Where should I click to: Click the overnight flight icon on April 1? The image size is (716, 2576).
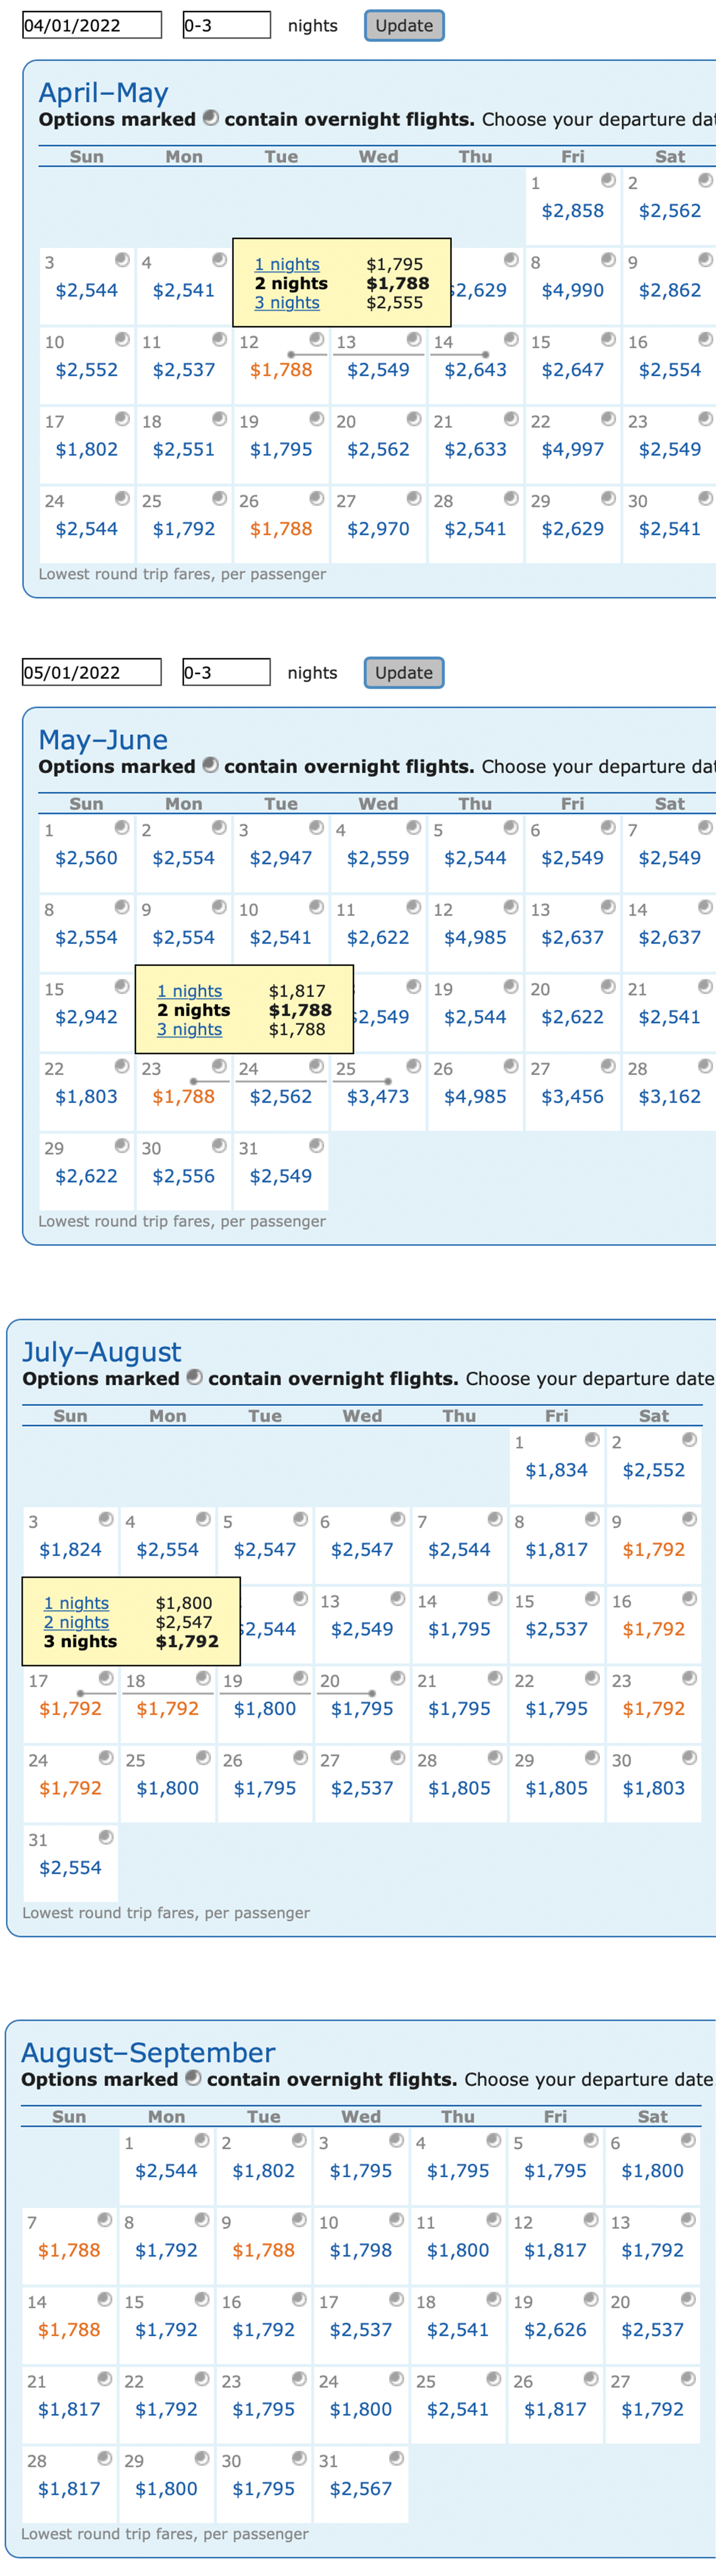[x=608, y=180]
